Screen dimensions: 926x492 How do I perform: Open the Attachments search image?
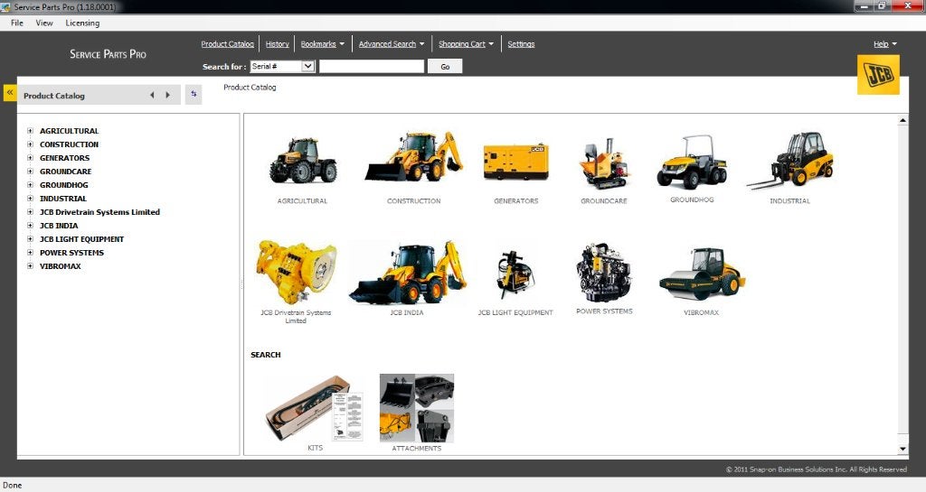coord(417,408)
